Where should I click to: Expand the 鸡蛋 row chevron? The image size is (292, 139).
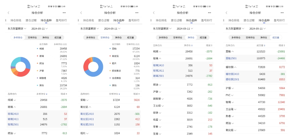point(160,120)
